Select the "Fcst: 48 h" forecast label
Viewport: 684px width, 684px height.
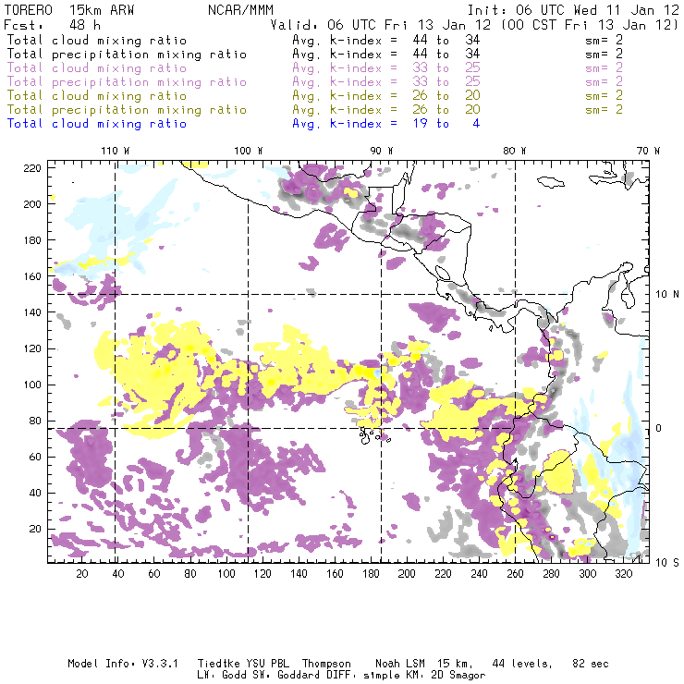coord(52,25)
